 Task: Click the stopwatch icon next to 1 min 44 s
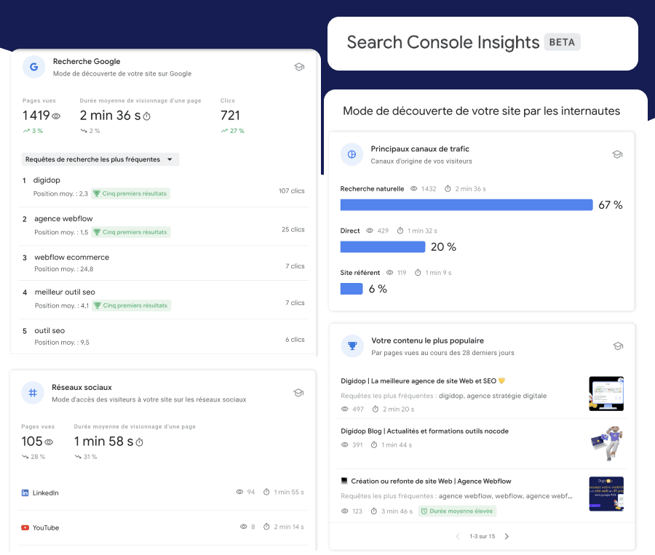click(374, 445)
